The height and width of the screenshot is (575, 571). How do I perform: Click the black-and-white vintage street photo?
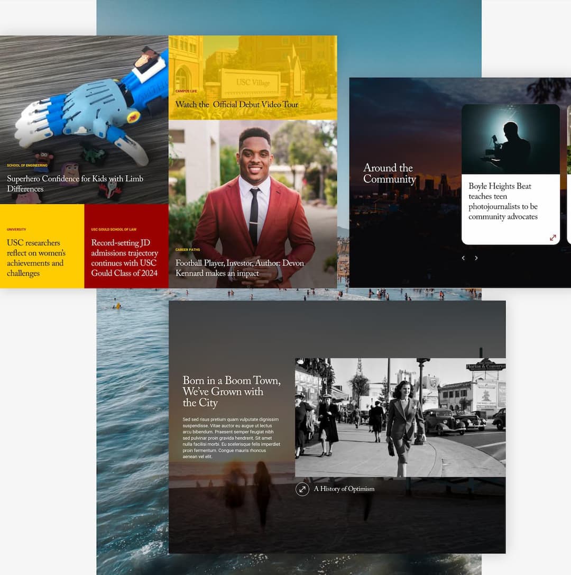pyautogui.click(x=400, y=417)
